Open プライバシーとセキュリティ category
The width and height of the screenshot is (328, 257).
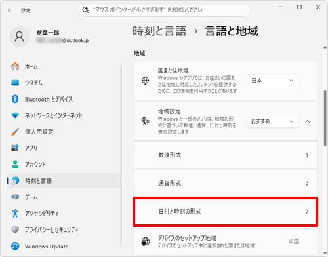coord(64,229)
